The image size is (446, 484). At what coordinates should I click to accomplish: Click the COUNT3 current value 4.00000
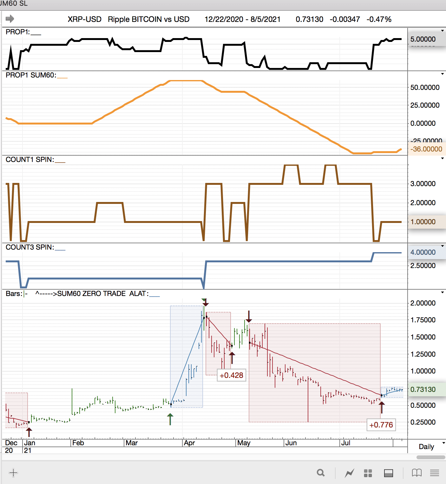(423, 252)
